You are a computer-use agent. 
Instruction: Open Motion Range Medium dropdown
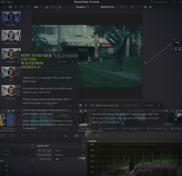point(69,155)
